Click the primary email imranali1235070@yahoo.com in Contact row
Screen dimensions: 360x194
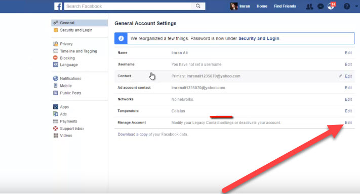tap(213, 76)
